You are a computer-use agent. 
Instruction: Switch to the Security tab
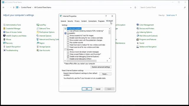[x=70, y=21]
